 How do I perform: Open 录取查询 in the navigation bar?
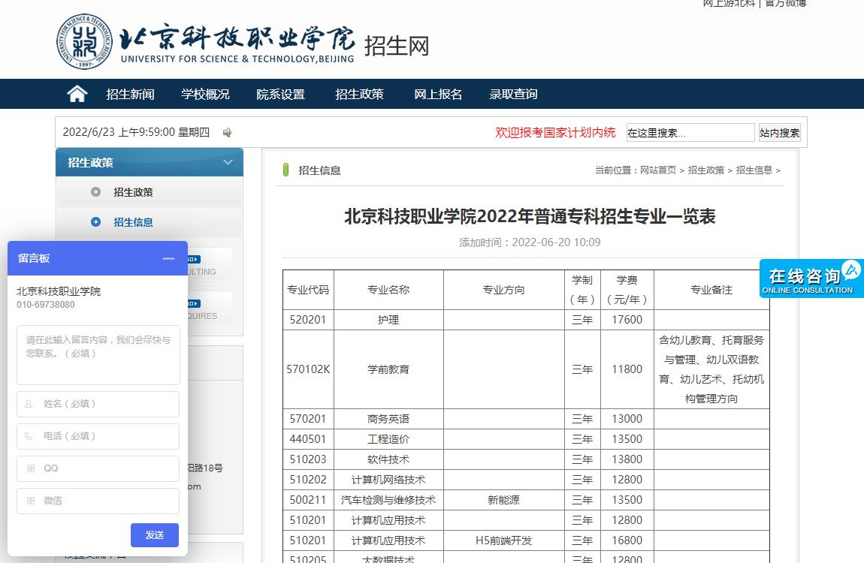click(x=514, y=94)
